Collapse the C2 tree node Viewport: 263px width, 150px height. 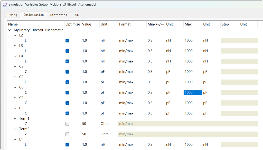pos(15,77)
